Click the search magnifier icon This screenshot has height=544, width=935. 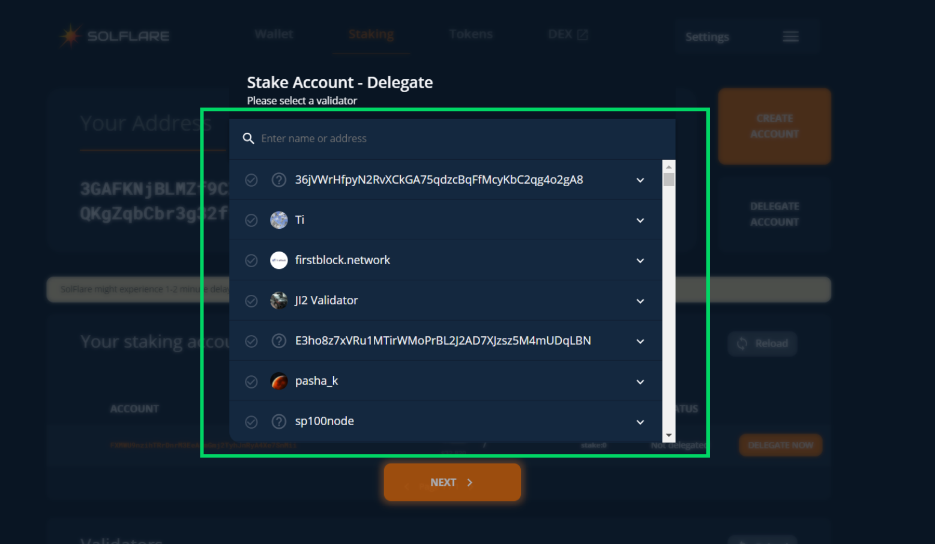[x=248, y=139]
